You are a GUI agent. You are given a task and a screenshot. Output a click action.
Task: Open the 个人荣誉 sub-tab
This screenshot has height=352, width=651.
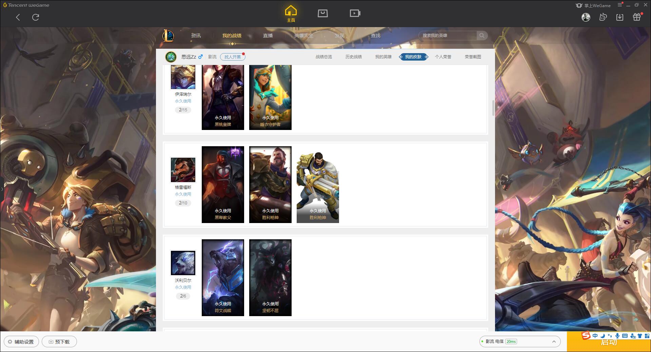coord(443,57)
